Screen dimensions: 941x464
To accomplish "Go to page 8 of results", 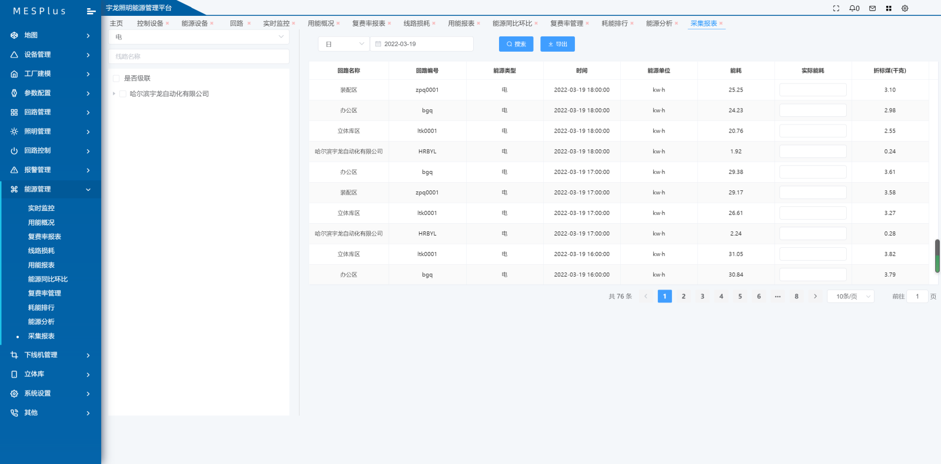I will pyautogui.click(x=796, y=297).
